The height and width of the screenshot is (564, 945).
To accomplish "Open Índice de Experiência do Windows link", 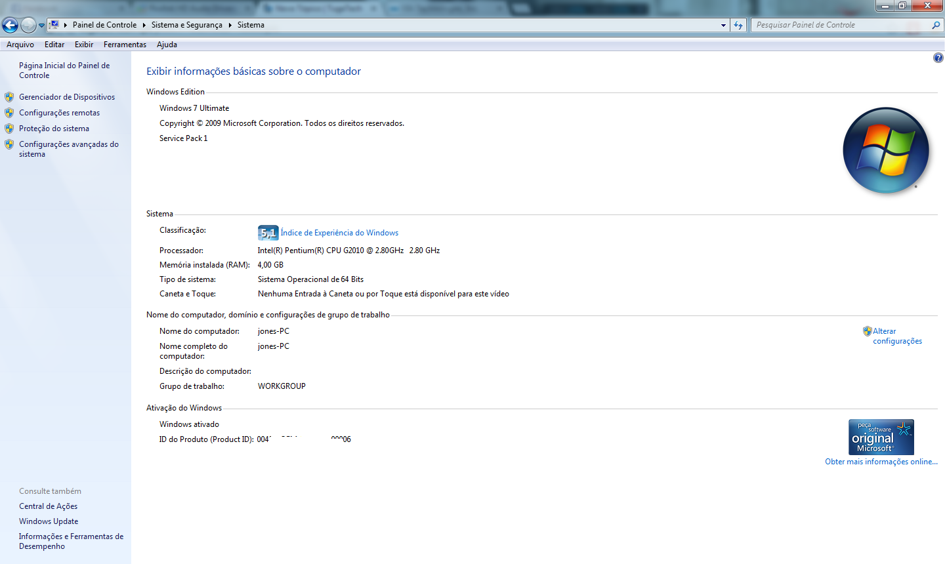I will (339, 233).
